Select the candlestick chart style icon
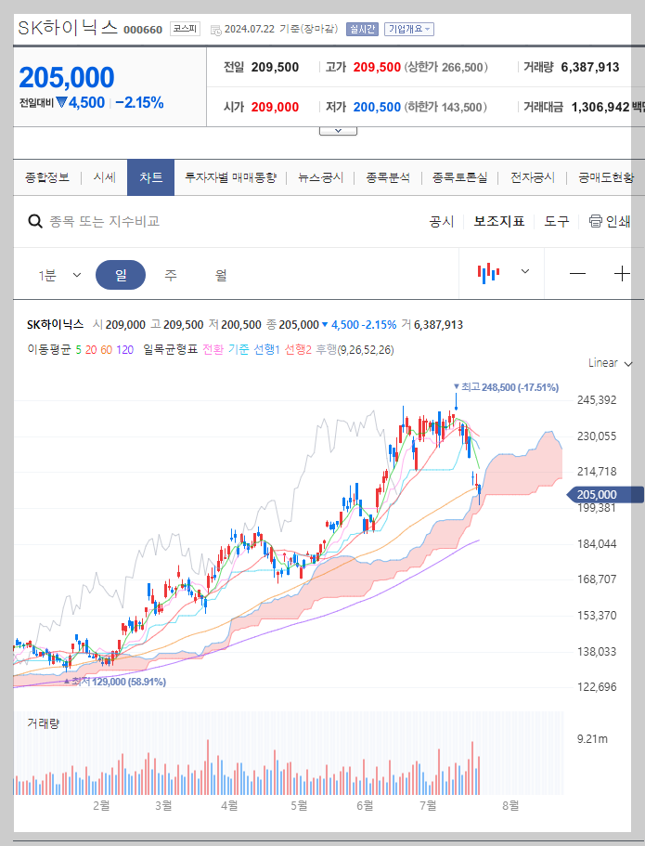Image resolution: width=645 pixels, height=846 pixels. 490,272
